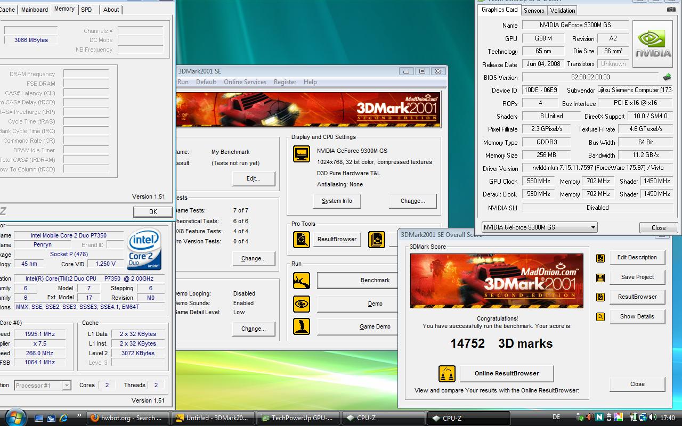Click the ResultBrowser magnifier icon in Pro Tools
Viewport: 682px width, 426px height.
pyautogui.click(x=302, y=239)
